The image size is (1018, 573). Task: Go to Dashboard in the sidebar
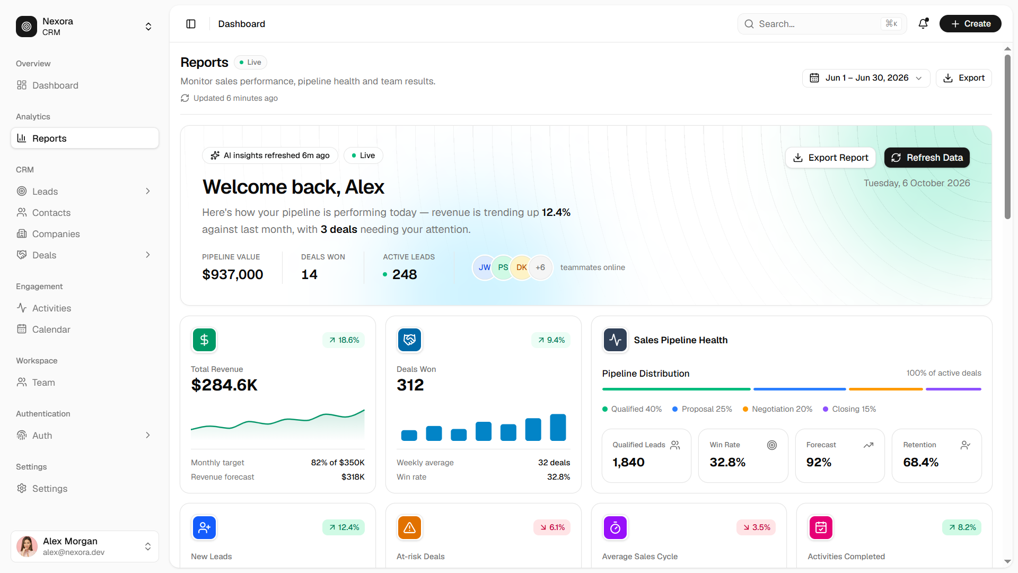(x=85, y=85)
